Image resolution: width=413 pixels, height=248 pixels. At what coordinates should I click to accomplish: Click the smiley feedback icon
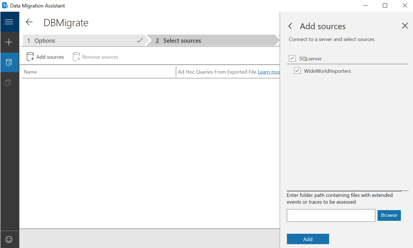pyautogui.click(x=9, y=239)
